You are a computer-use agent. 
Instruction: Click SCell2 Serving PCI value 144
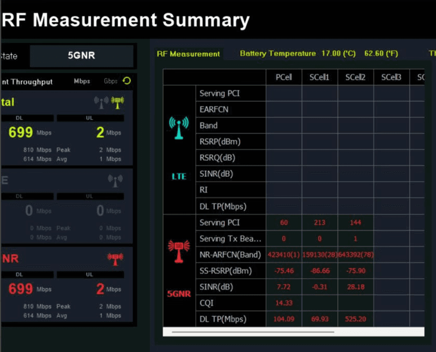(355, 223)
